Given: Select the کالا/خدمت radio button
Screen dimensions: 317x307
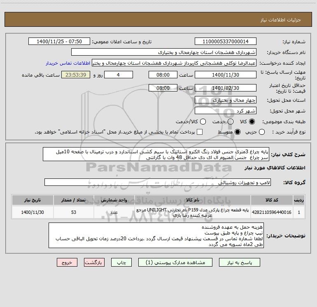Looking at the screenshot, I should (x=203, y=122).
